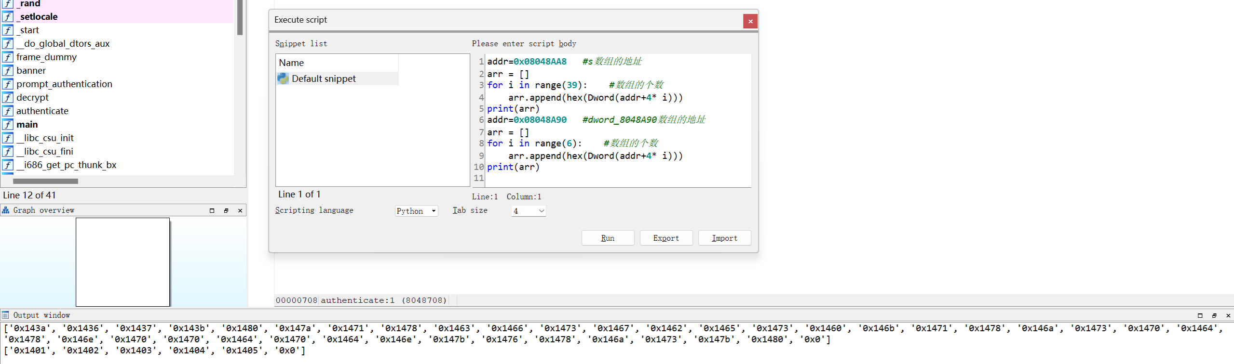Click function icon beside decrypt

coord(8,98)
